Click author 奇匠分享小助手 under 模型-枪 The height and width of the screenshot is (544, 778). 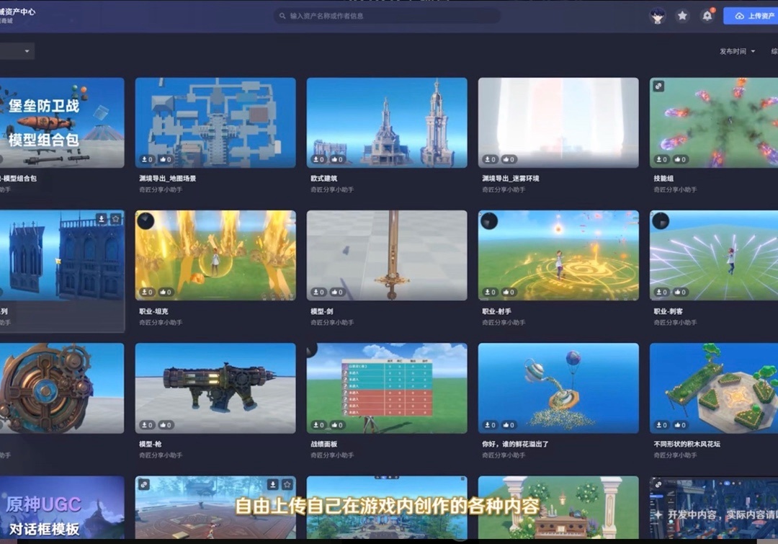pos(161,455)
